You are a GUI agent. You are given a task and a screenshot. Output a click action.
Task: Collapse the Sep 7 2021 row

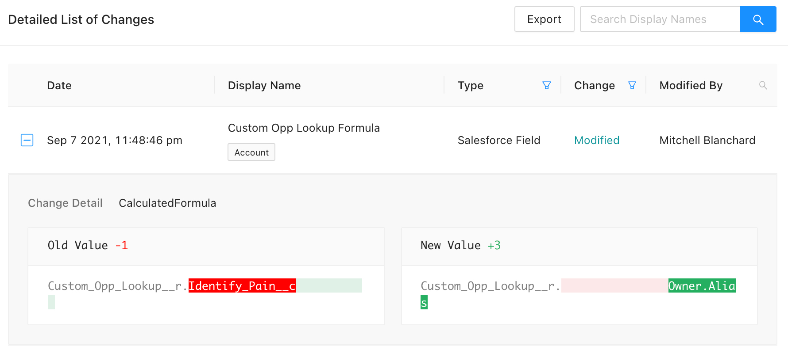click(x=27, y=140)
